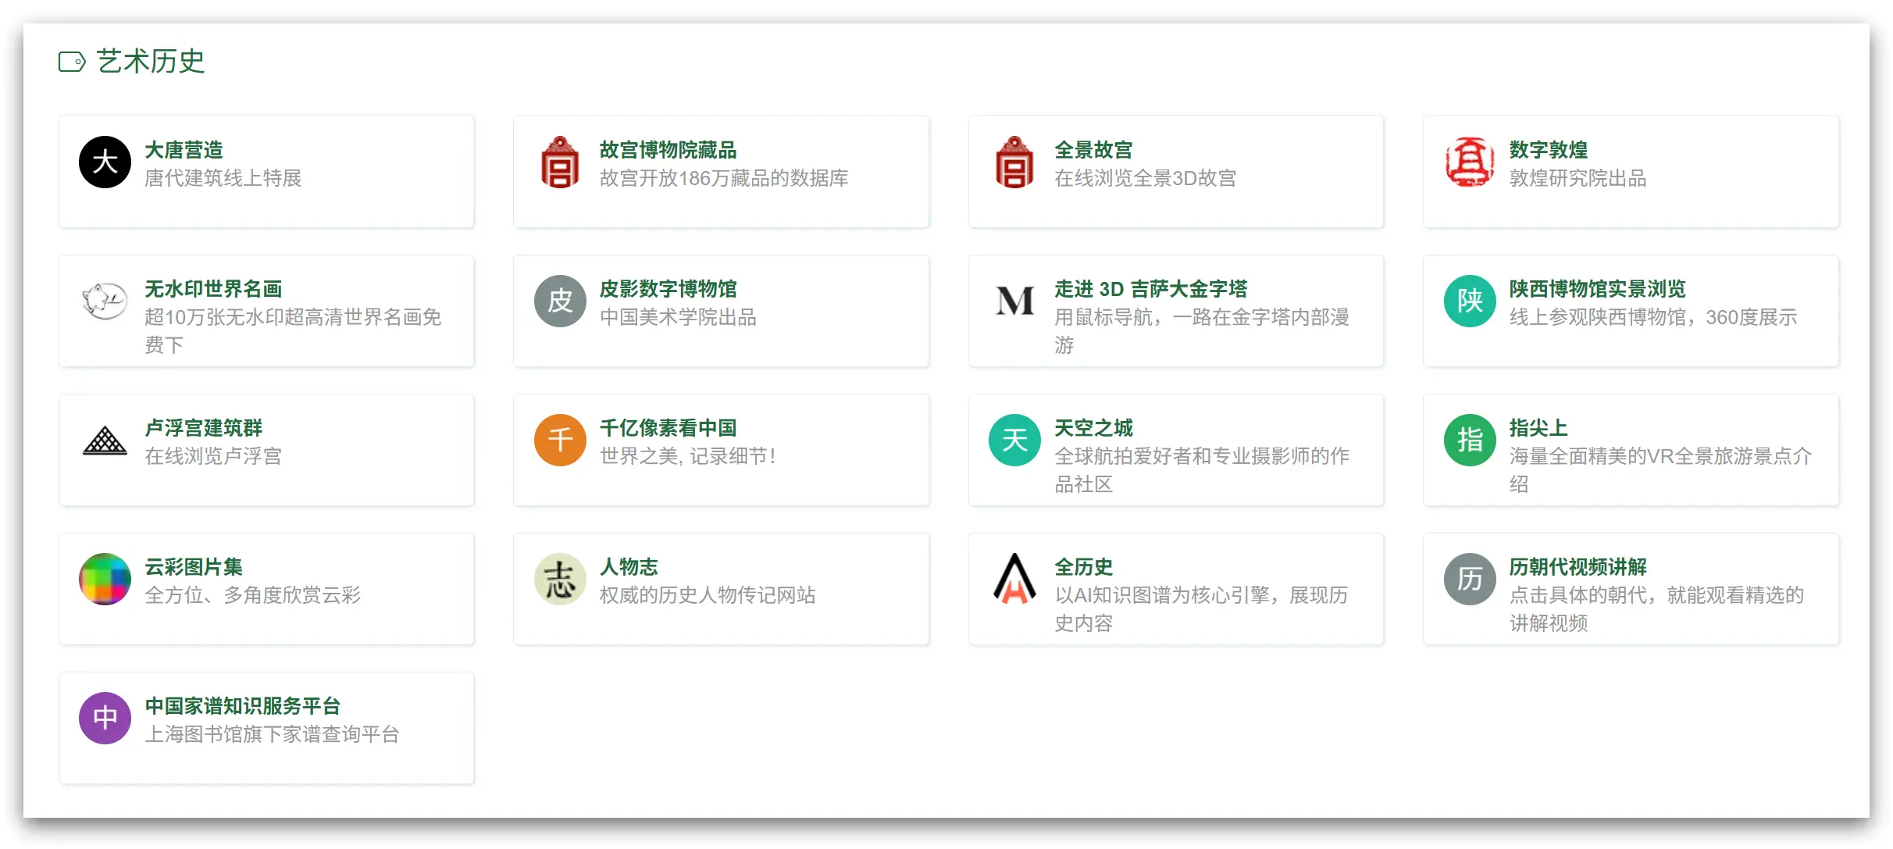This screenshot has width=1893, height=849.
Task: Click the gray 皮 circle icon
Action: click(560, 301)
